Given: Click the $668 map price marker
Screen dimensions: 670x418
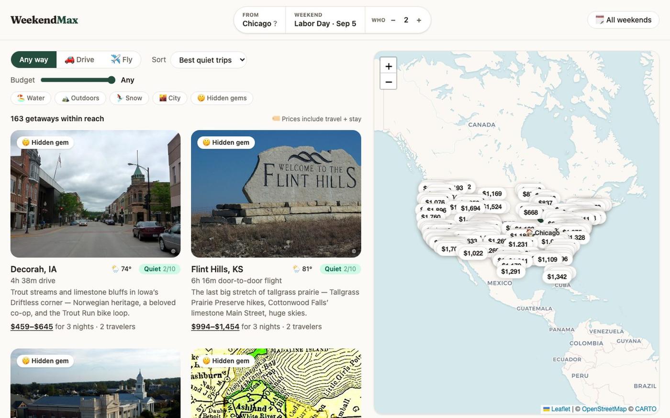Looking at the screenshot, I should [x=531, y=213].
